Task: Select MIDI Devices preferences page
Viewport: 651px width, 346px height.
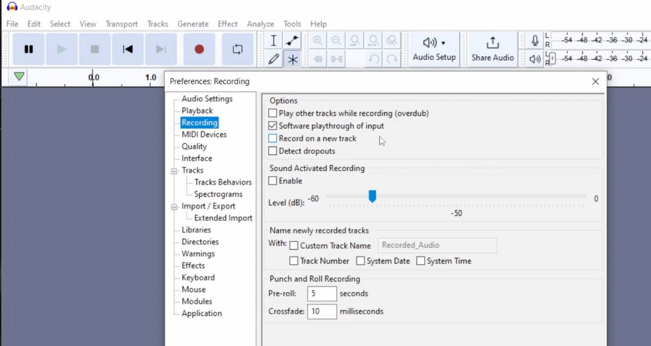Action: 203,134
